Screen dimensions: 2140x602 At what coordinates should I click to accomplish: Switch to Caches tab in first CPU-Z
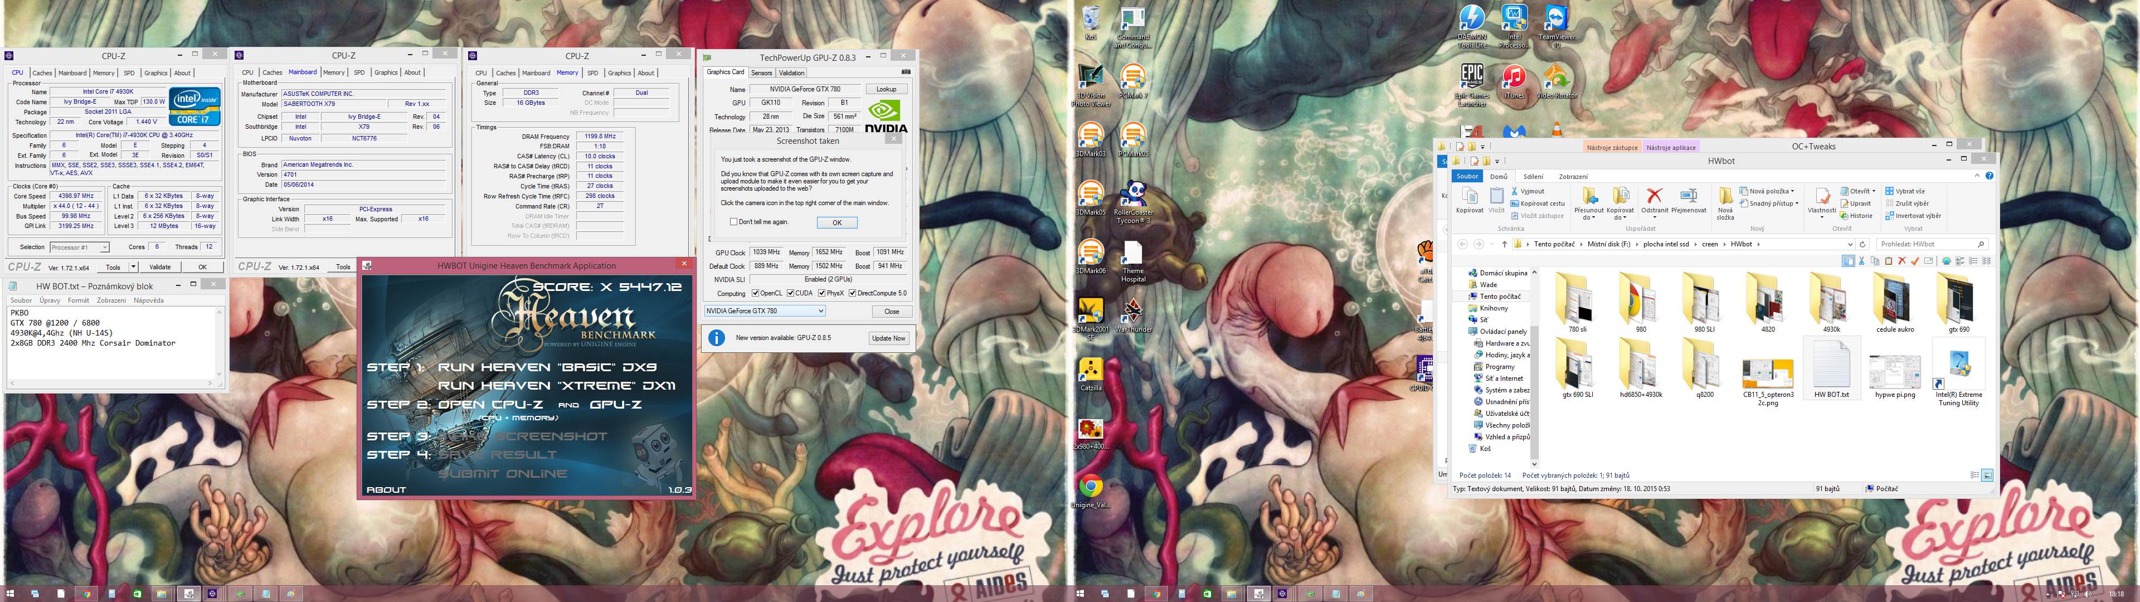(x=42, y=73)
